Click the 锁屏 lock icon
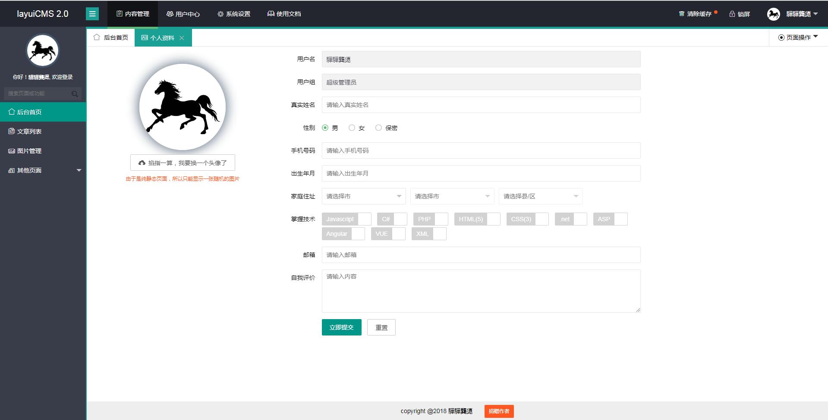Viewport: 828px width, 420px height. pos(732,14)
